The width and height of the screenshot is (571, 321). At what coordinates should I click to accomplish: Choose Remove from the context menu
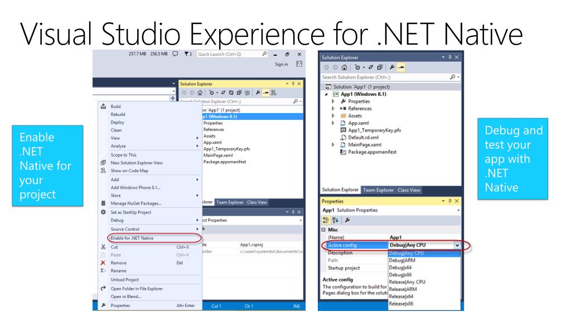118,263
